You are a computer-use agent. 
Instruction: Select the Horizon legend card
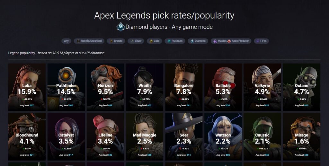pos(105,87)
